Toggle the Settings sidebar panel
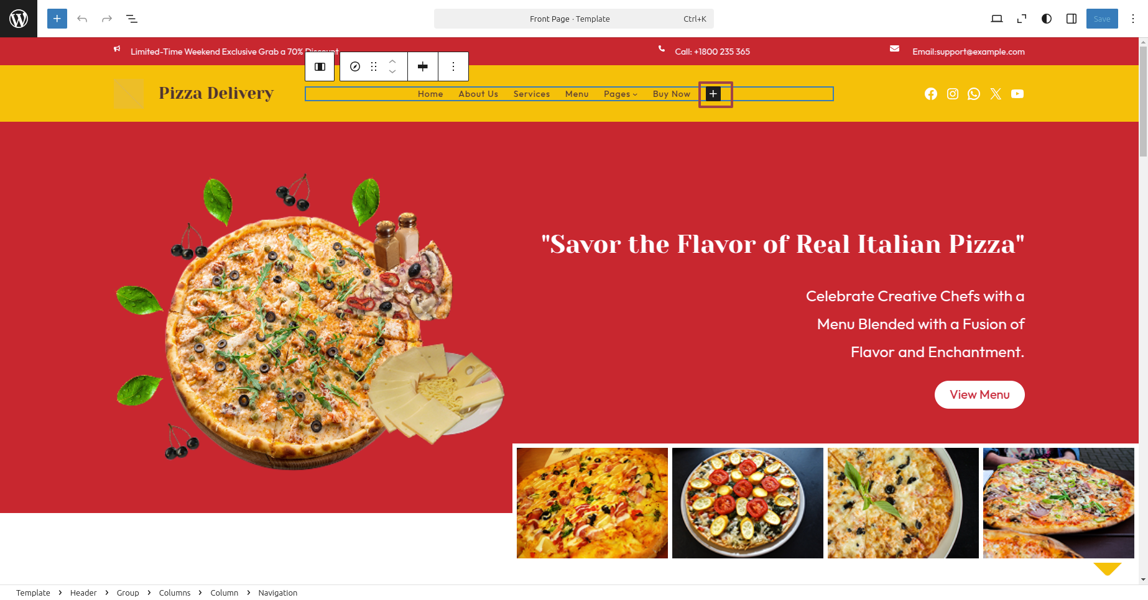Image resolution: width=1148 pixels, height=600 pixels. point(1072,19)
